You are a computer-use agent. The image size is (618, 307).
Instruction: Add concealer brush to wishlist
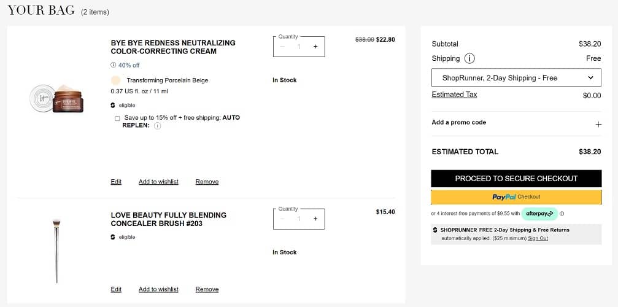(158, 289)
